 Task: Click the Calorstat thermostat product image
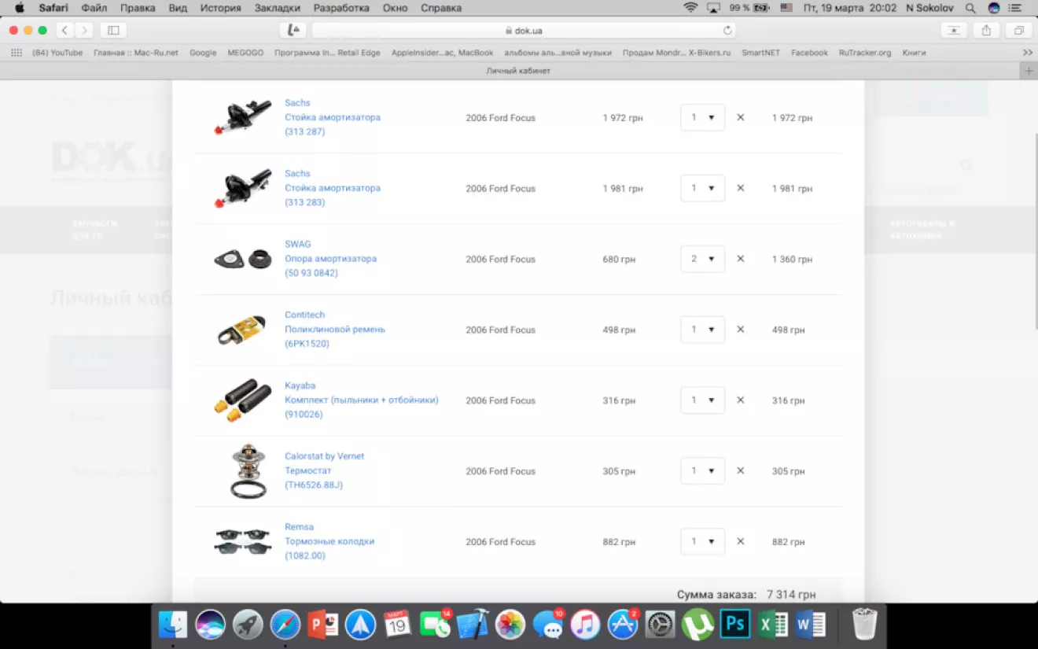point(248,471)
